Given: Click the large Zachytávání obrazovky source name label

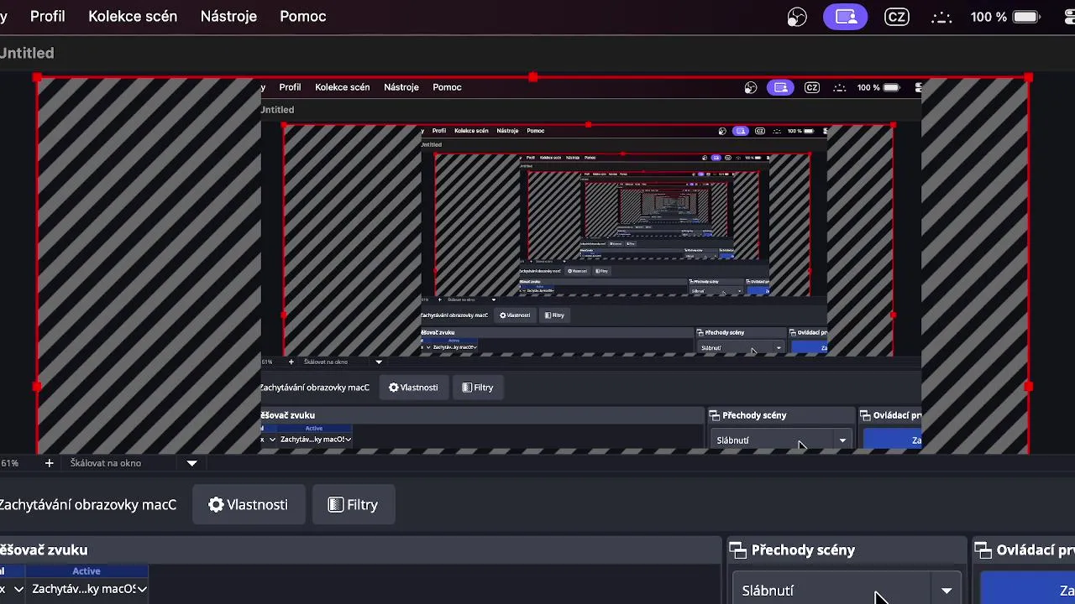Looking at the screenshot, I should tap(88, 505).
